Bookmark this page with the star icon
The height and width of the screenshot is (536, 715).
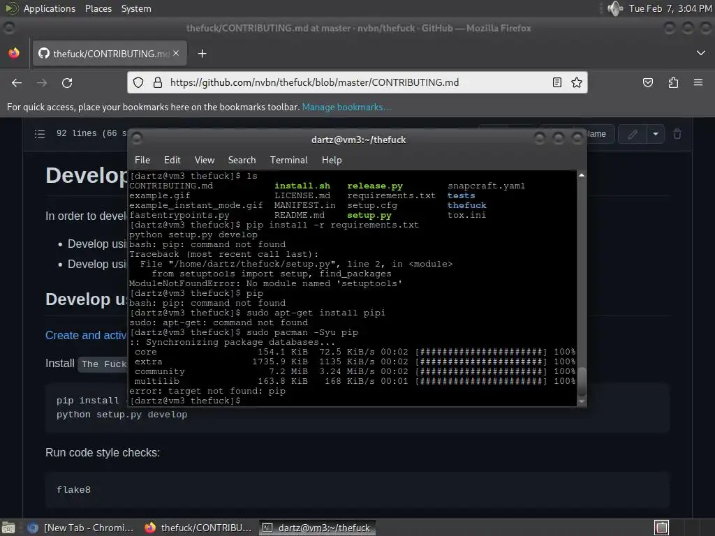[577, 82]
